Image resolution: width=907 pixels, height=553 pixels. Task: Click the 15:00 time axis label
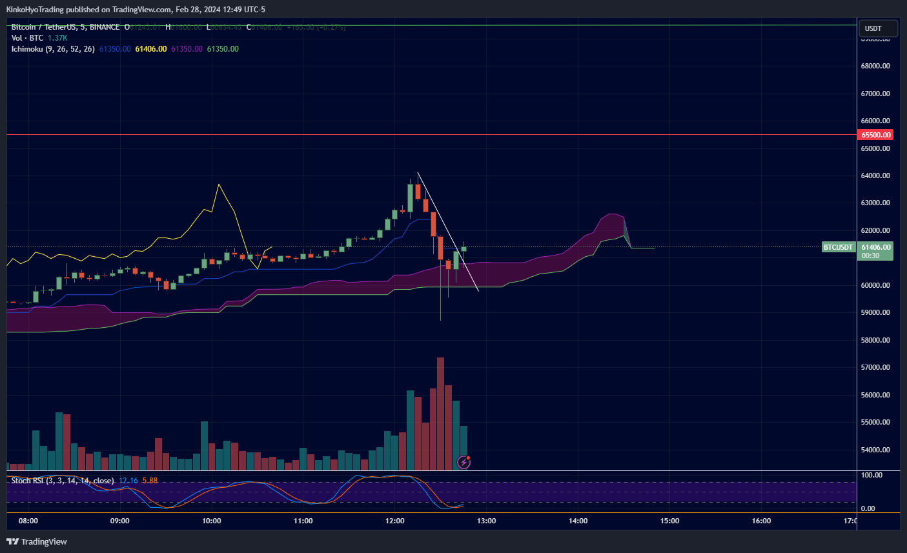coord(670,521)
